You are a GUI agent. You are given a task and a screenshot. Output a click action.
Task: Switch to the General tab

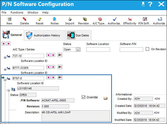pyautogui.click(x=12, y=35)
